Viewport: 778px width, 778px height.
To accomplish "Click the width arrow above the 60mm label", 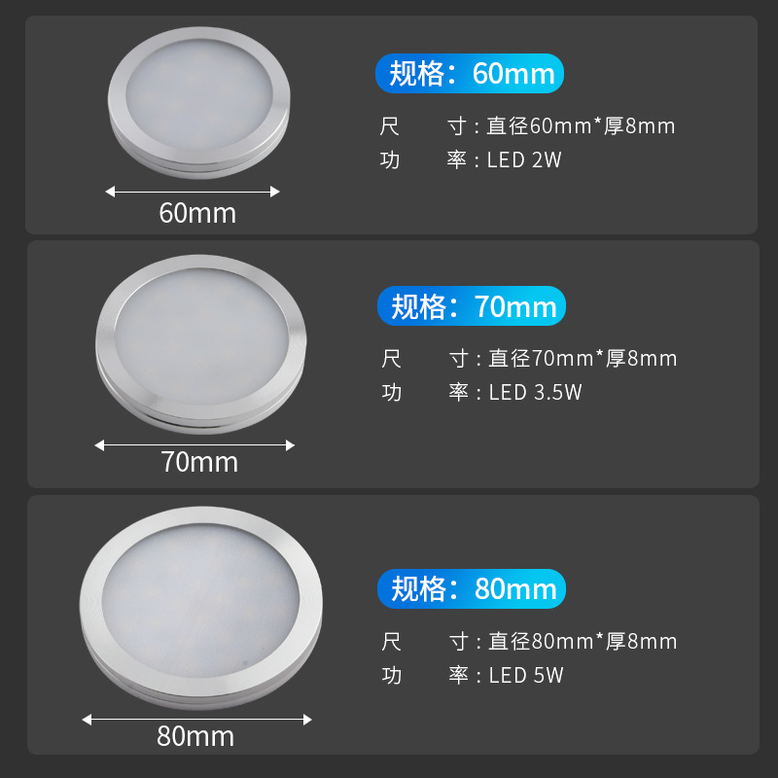I will [x=193, y=192].
